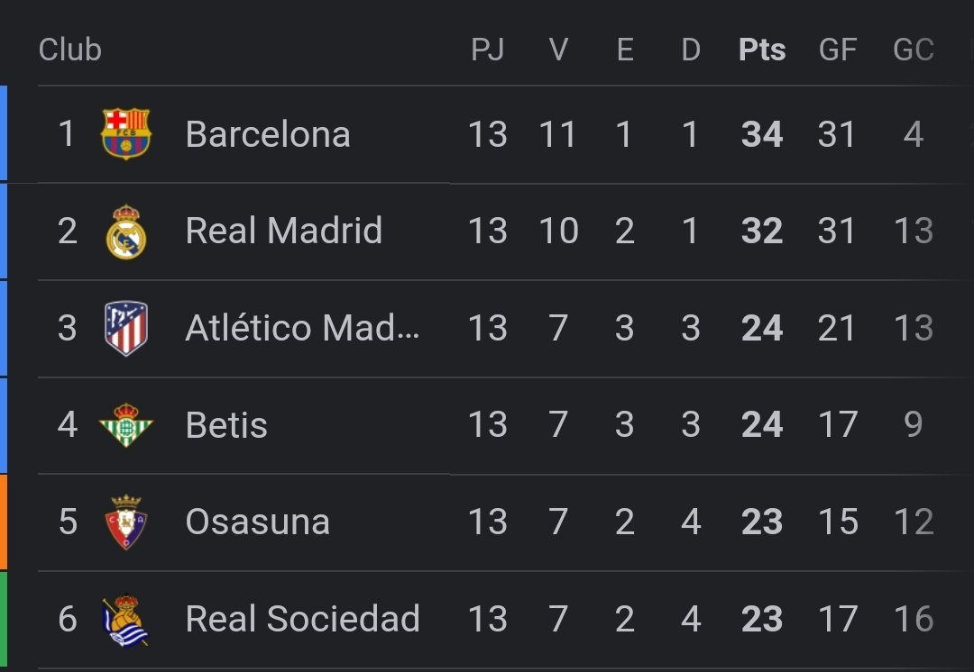Open the Betis team name link

(x=226, y=425)
